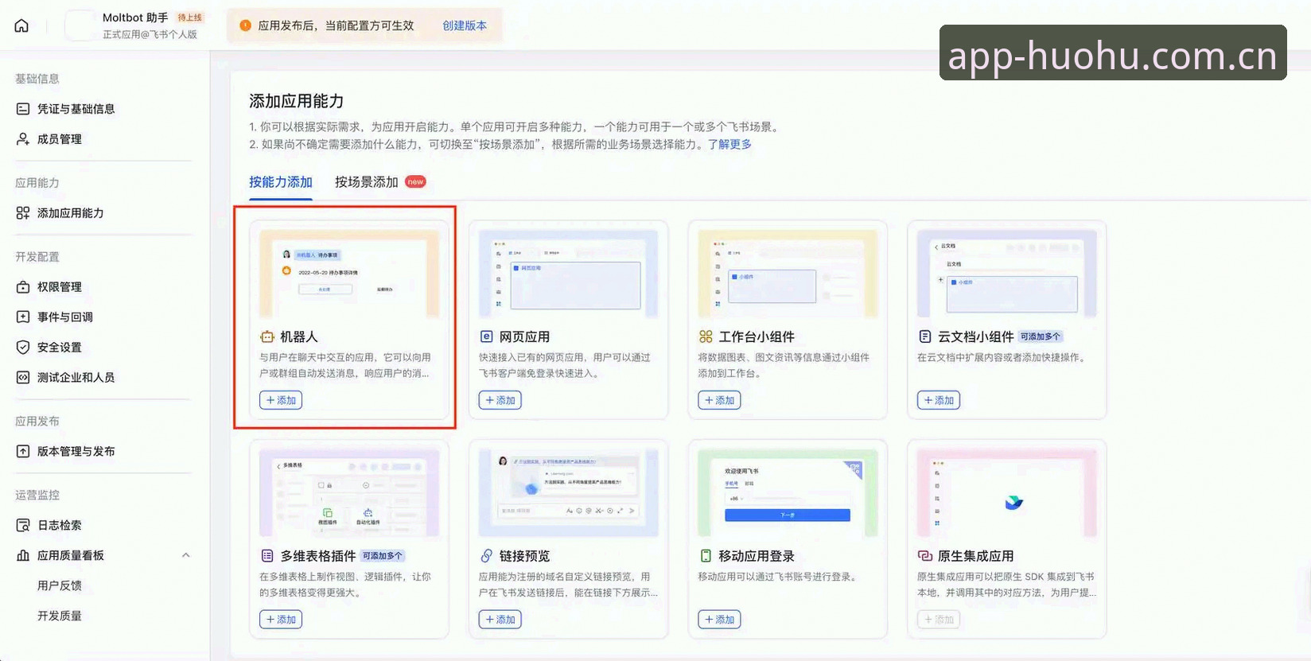Click the 可添加多个 tag on 云文档小组件
This screenshot has height=661, width=1311.
1041,336
